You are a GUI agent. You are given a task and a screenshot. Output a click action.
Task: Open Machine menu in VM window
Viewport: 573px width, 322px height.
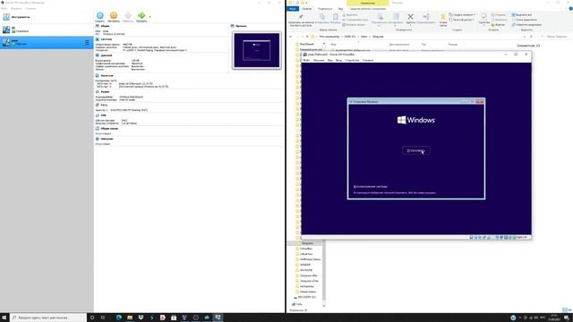[319, 60]
